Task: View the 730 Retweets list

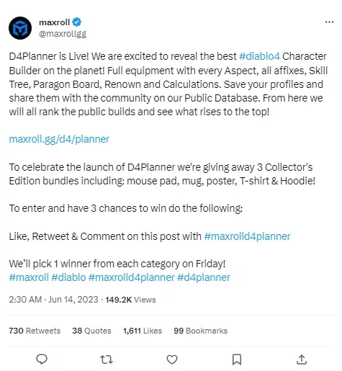Action: point(35,331)
